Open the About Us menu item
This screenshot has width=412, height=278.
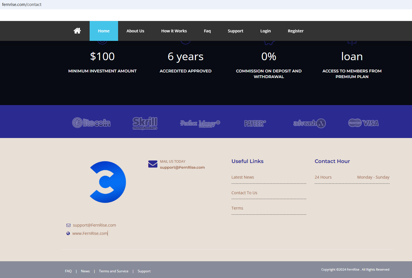tap(135, 31)
